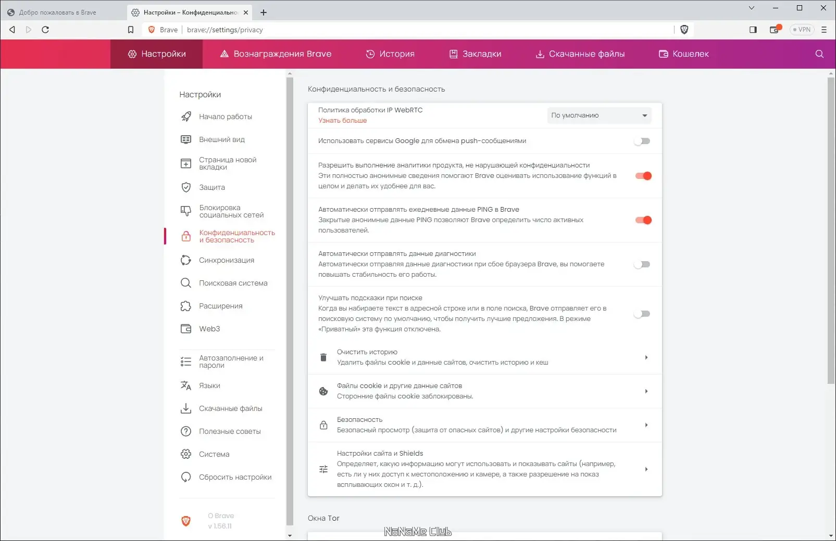Open Скачанные файлы top navigation tab

coord(580,54)
